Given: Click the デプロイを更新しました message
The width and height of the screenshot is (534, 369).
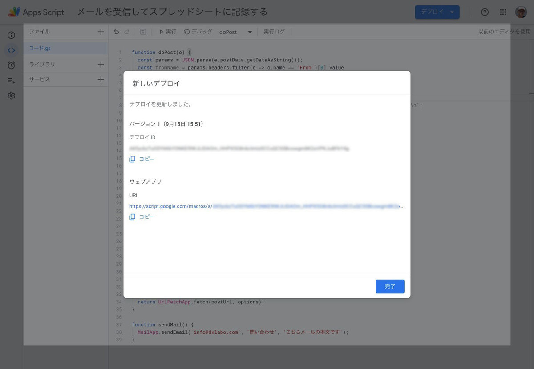Looking at the screenshot, I should 161,104.
